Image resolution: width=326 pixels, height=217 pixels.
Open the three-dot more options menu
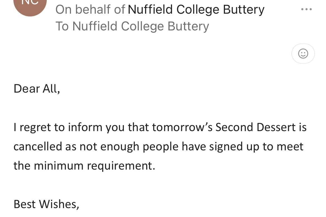[307, 9]
